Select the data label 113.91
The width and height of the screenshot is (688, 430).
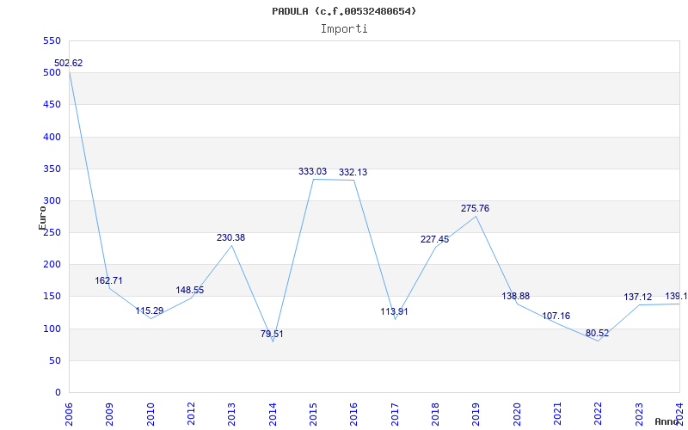click(x=394, y=312)
